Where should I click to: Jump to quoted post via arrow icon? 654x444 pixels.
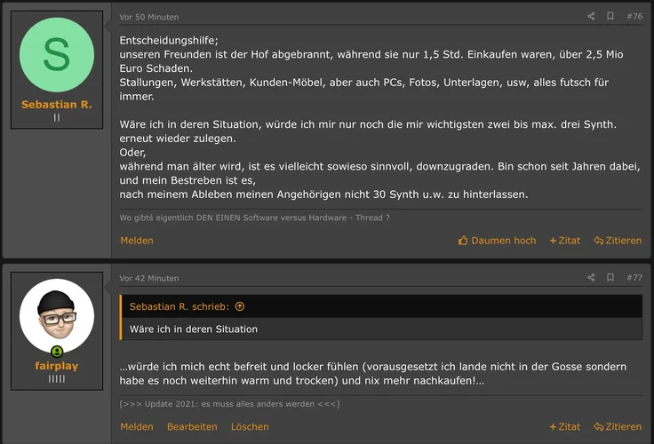tap(240, 306)
